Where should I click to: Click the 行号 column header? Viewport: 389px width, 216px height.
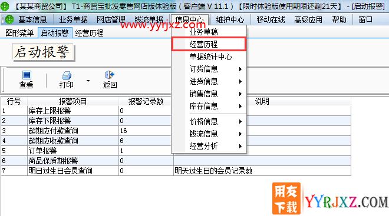[x=14, y=101]
